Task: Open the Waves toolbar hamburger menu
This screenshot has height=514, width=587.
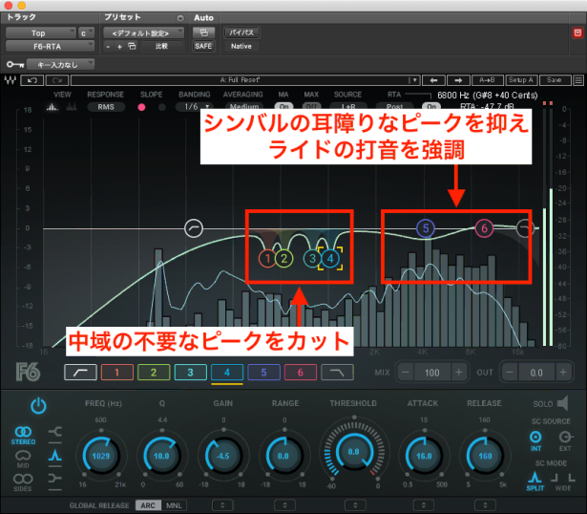Action: coord(578,80)
